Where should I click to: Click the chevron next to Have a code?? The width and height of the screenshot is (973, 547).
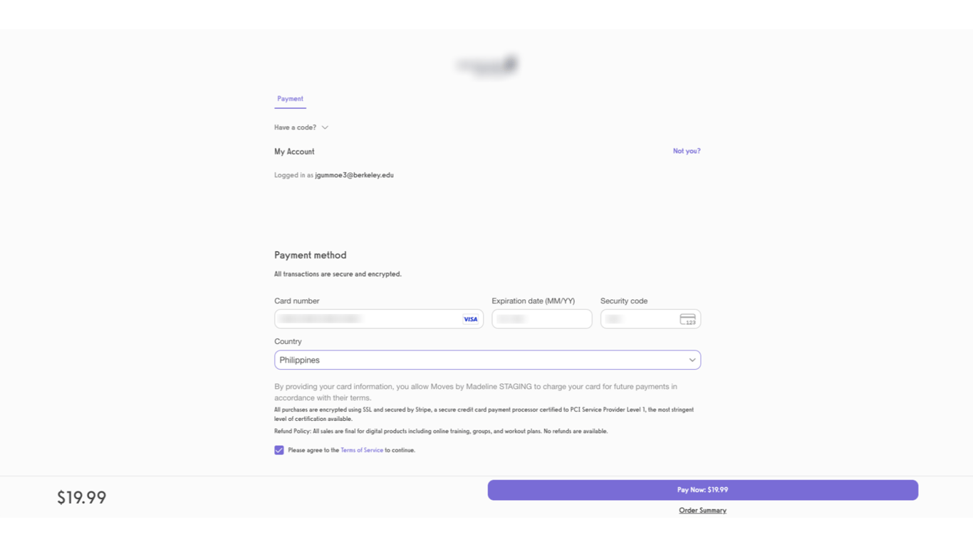click(325, 127)
